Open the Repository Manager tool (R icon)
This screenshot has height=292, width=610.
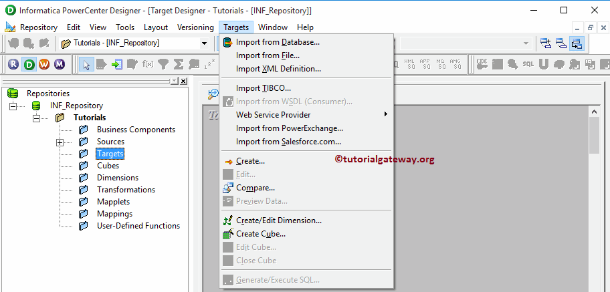13,64
